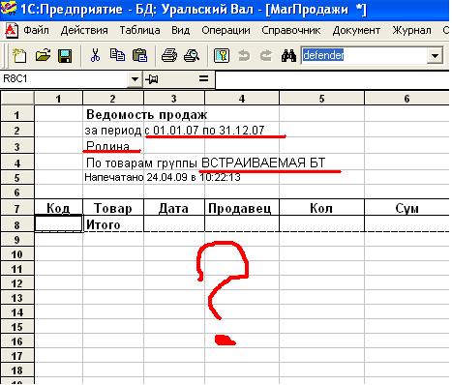Image resolution: width=452 pixels, height=385 pixels.
Task: Open the Операции menu
Action: (226, 30)
